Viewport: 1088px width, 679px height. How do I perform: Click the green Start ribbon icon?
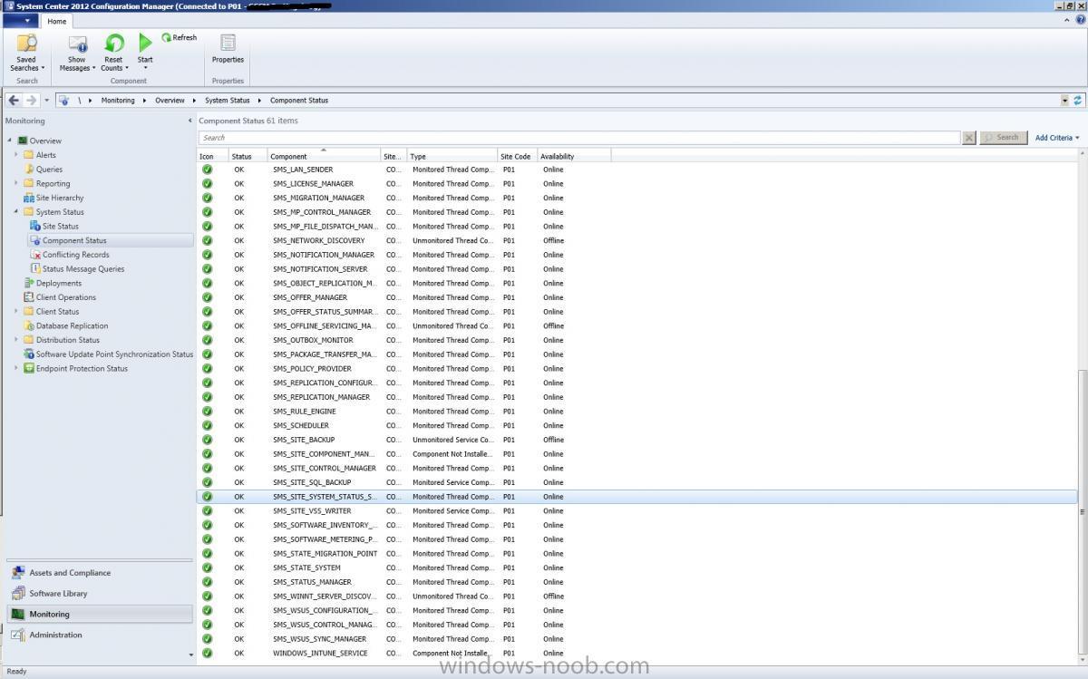click(x=145, y=43)
